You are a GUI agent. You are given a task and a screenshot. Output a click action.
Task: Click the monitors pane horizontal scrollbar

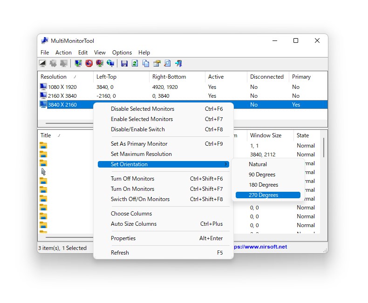[69, 123]
